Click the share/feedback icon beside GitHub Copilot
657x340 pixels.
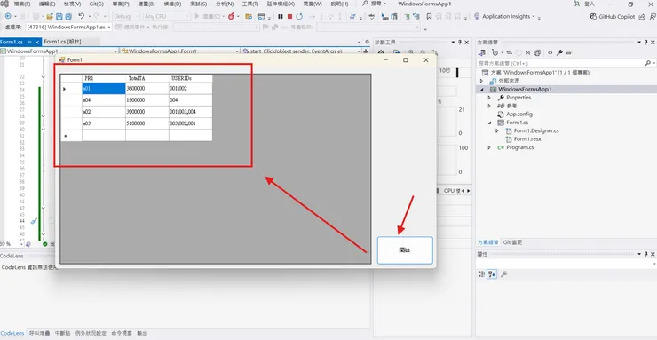point(642,17)
